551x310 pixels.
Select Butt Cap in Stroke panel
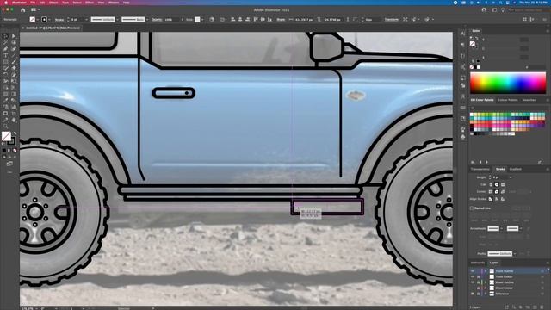point(491,184)
